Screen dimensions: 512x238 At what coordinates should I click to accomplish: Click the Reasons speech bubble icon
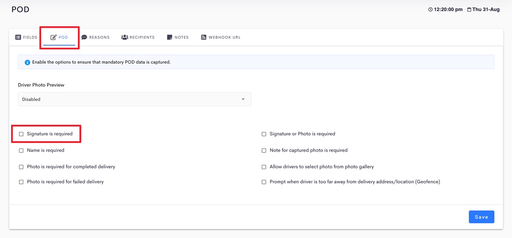(84, 37)
